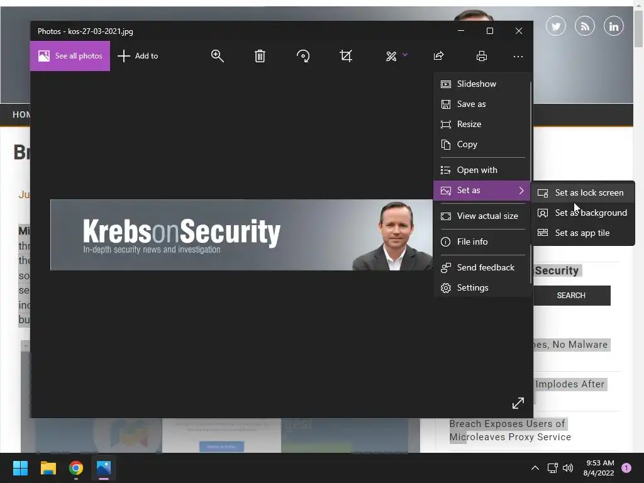Choose Resize from the menu
The height and width of the screenshot is (483, 644).
(x=482, y=124)
